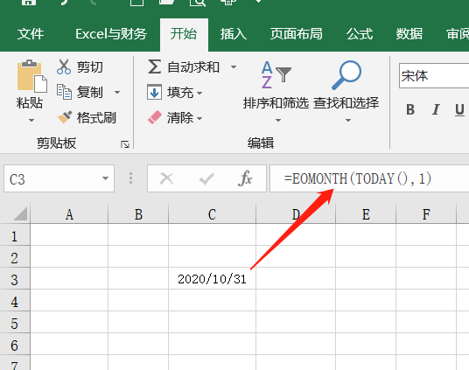Click the 查找和选择 label
This screenshot has height=370, width=469.
(346, 103)
